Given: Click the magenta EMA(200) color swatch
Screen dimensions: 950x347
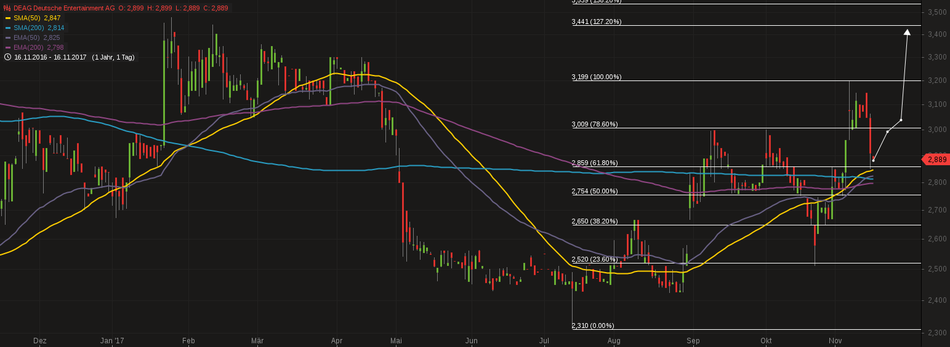Looking at the screenshot, I should point(7,47).
